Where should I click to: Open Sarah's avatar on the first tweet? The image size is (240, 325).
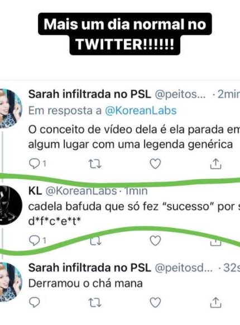pos(11,108)
